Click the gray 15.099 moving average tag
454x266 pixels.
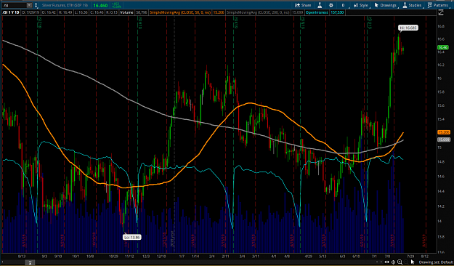click(x=444, y=140)
